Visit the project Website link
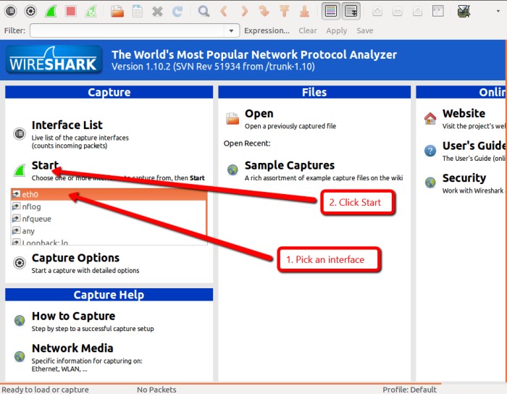The height and width of the screenshot is (394, 507). [464, 114]
